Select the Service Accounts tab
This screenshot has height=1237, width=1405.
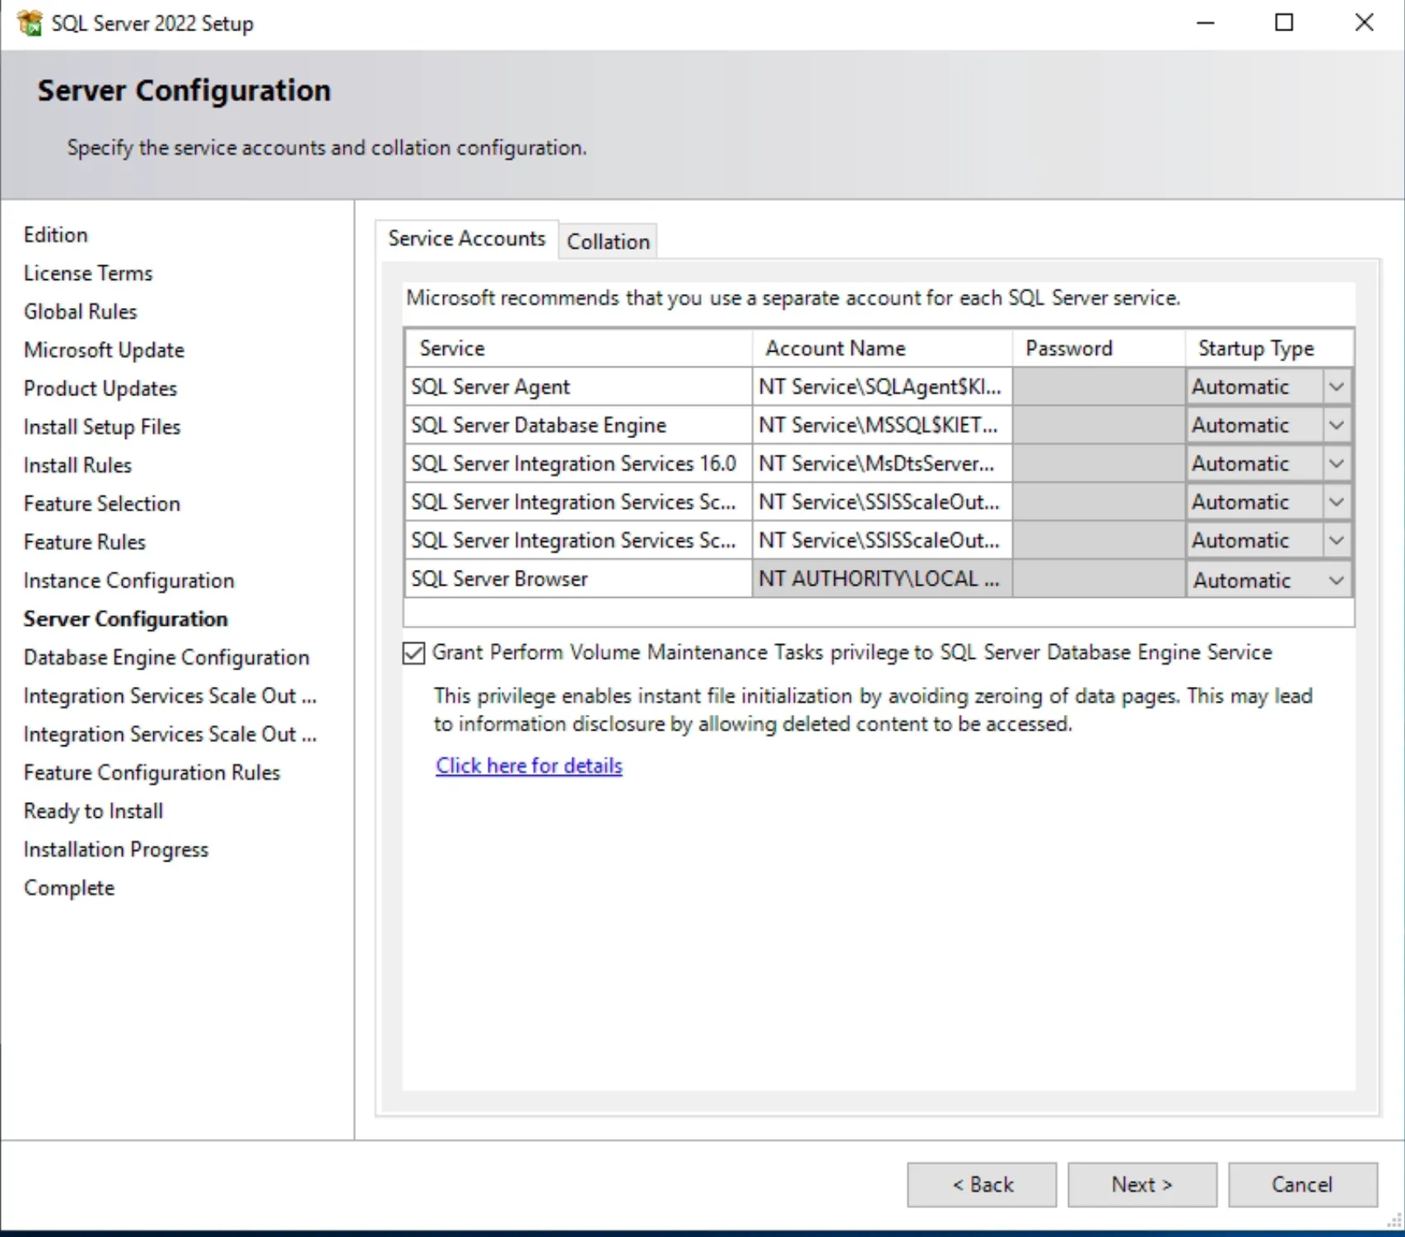(466, 239)
